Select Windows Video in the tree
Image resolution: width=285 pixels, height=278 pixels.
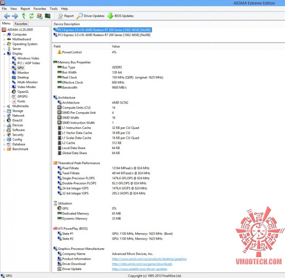point(26,58)
